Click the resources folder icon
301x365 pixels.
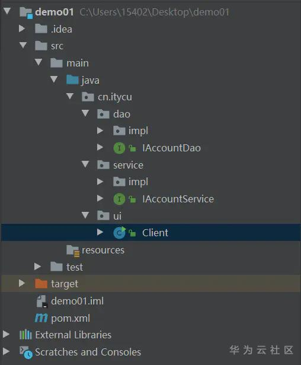pyautogui.click(x=73, y=250)
